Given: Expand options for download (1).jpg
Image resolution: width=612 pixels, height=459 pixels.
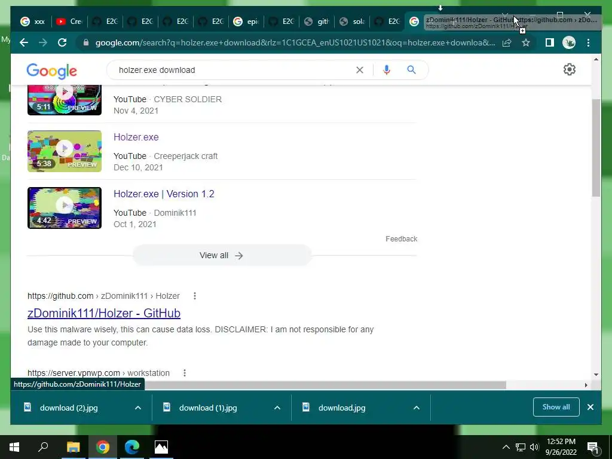Looking at the screenshot, I should click(277, 408).
